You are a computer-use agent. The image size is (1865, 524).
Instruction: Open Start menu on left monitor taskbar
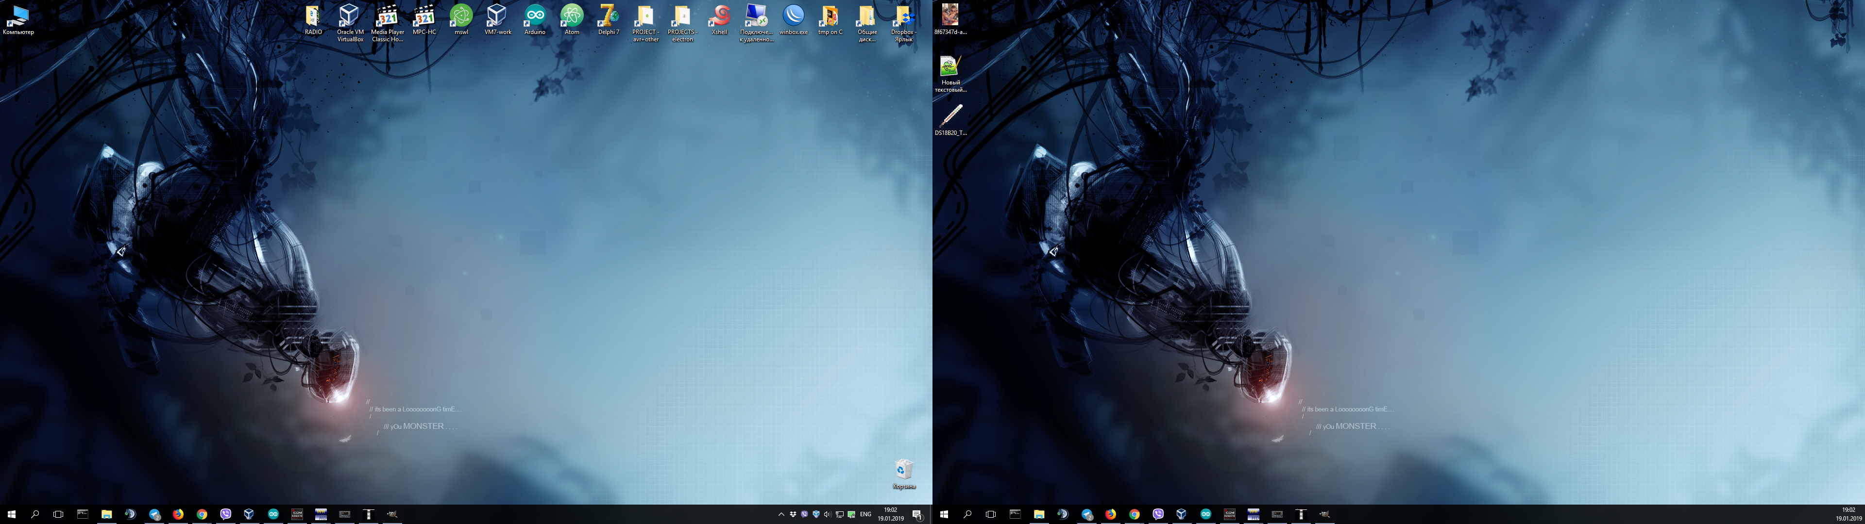(x=12, y=514)
